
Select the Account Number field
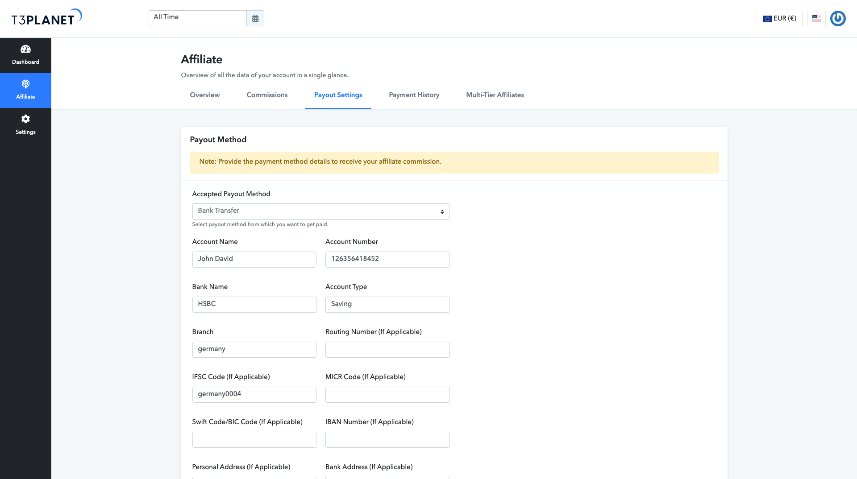387,259
